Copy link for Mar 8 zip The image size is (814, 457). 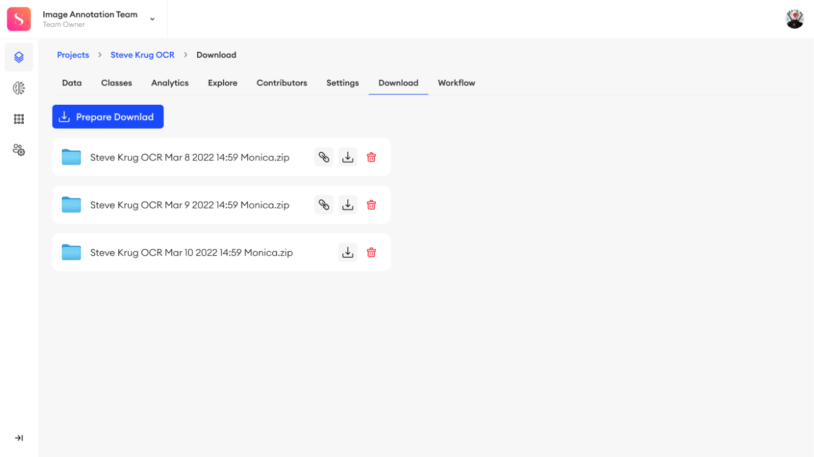point(324,157)
